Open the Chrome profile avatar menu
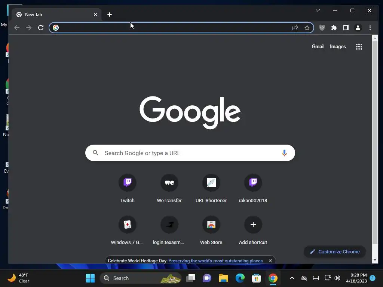Screen dimensions: 383x287 click(358, 28)
